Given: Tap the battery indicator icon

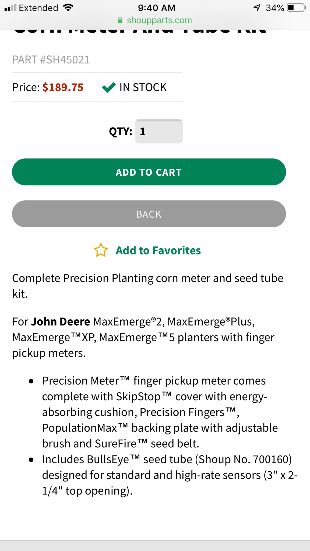Looking at the screenshot, I should (x=297, y=8).
